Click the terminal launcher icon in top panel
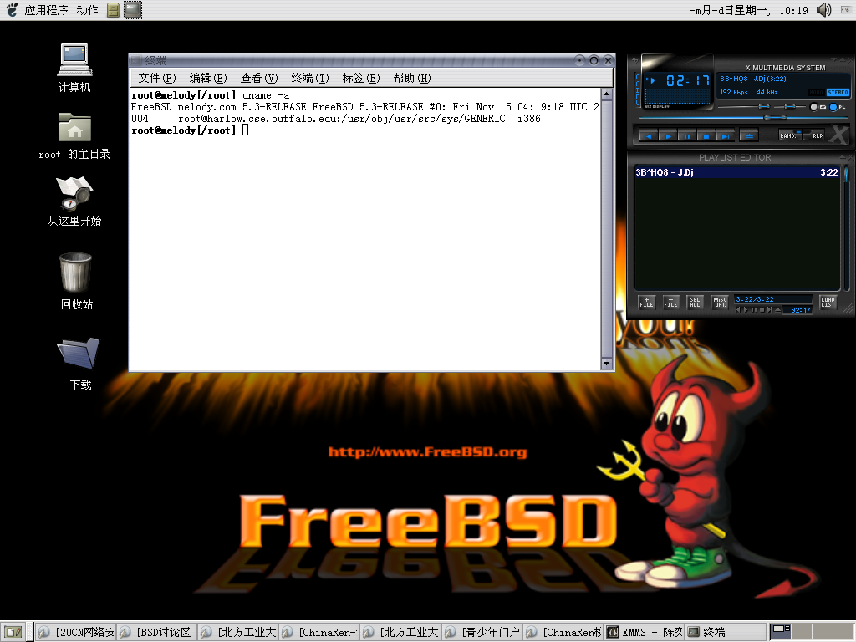 point(133,10)
